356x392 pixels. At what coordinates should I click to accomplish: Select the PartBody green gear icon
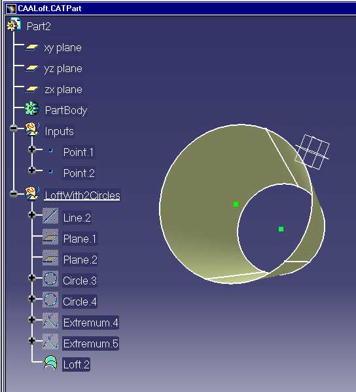coord(32,109)
